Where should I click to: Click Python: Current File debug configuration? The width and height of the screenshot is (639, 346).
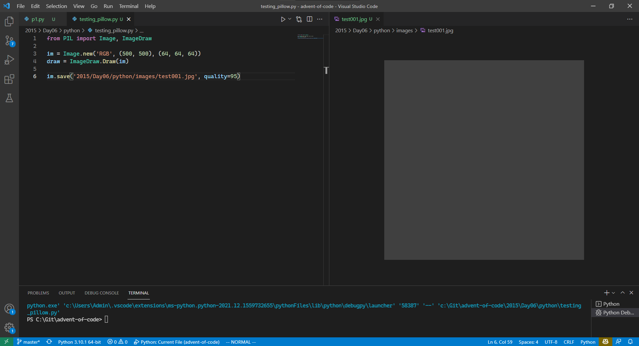(177, 342)
